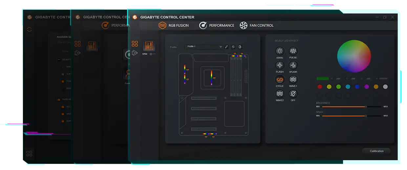Viewport: 407px width, 170px height.
Task: Select the DFLASH LED effect
Action: tap(293, 65)
